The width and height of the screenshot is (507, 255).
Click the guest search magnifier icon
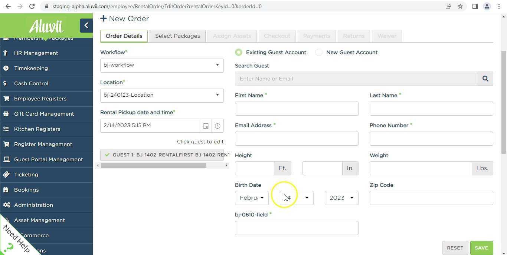pyautogui.click(x=485, y=78)
